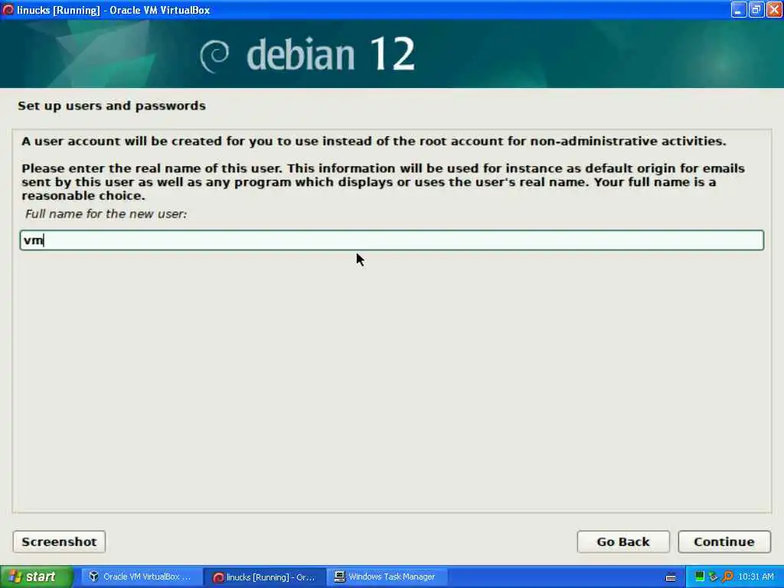Click the keyboard language bar icon
This screenshot has width=784, height=588.
point(671,577)
